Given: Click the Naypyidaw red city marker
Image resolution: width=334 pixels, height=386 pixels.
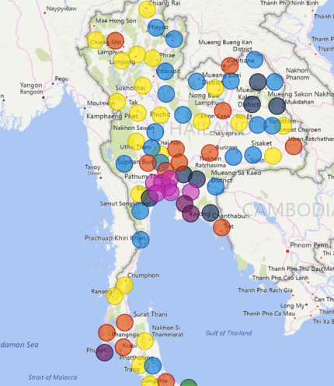Looking at the screenshot, I should (x=44, y=12).
